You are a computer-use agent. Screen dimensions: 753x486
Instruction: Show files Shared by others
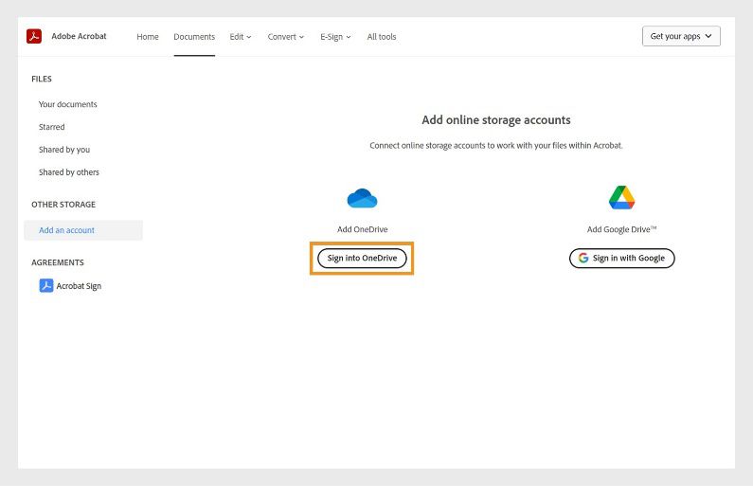69,171
